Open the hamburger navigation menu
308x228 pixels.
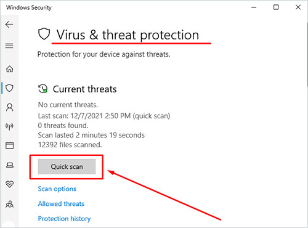[x=9, y=46]
